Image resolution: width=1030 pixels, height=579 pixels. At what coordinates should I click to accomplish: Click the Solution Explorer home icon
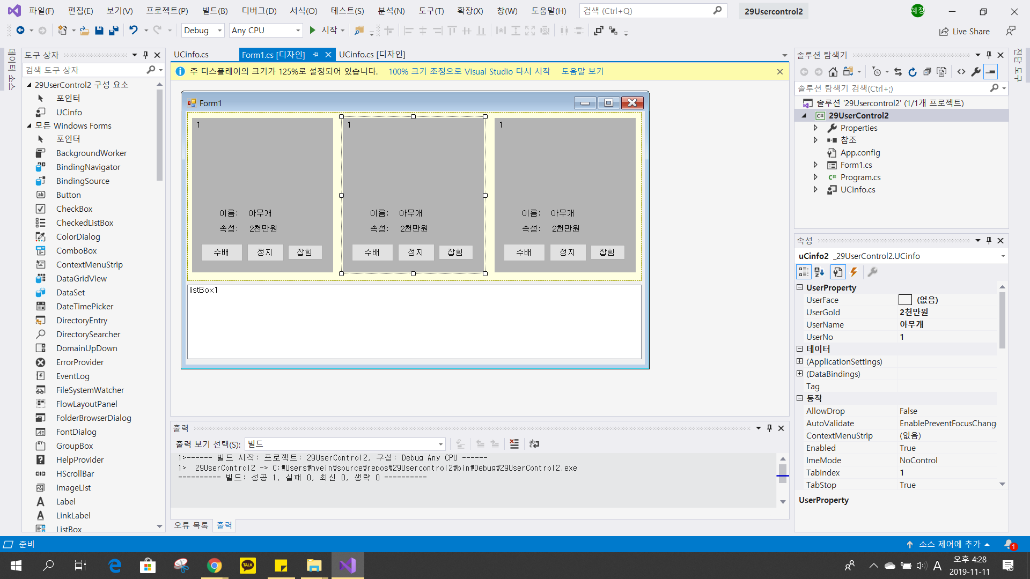point(833,72)
